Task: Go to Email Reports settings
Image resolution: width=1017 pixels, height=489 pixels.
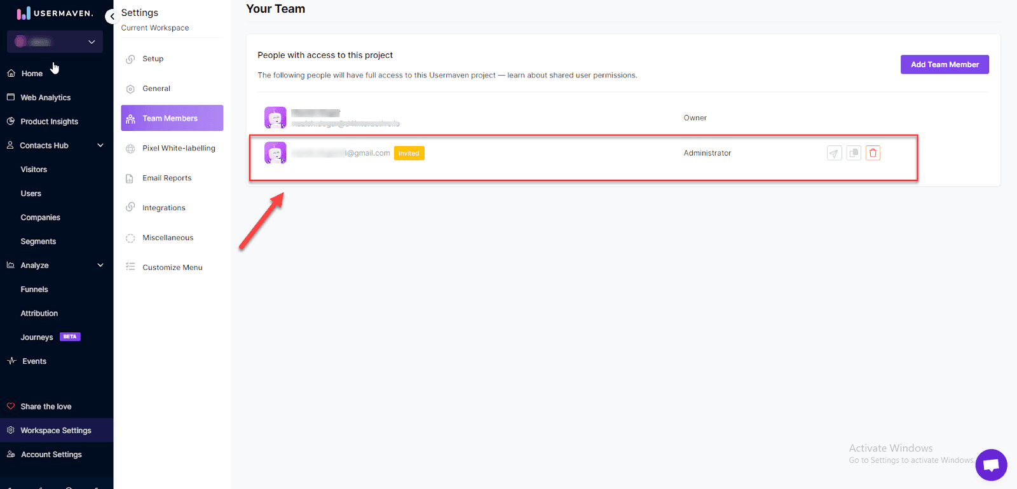Action: 167,178
